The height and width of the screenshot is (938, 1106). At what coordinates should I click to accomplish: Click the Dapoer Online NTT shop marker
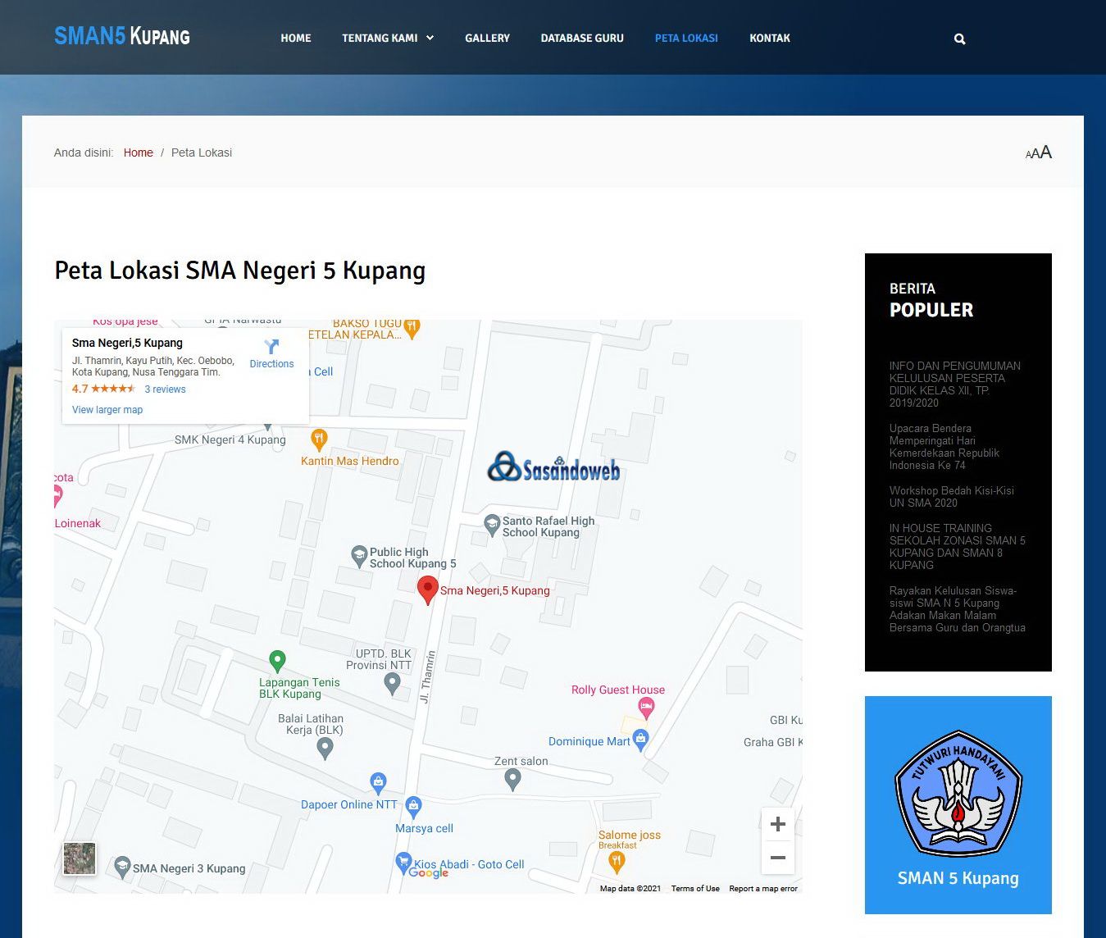pyautogui.click(x=378, y=783)
